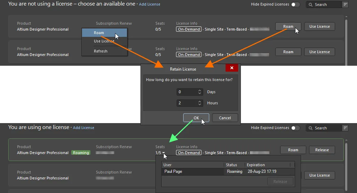Toggle Hide Expired Licenses in top panel

(x=295, y=5)
